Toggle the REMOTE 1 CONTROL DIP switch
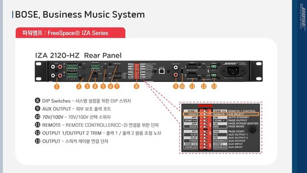This screenshot has width=307, height=173. click(x=205, y=111)
